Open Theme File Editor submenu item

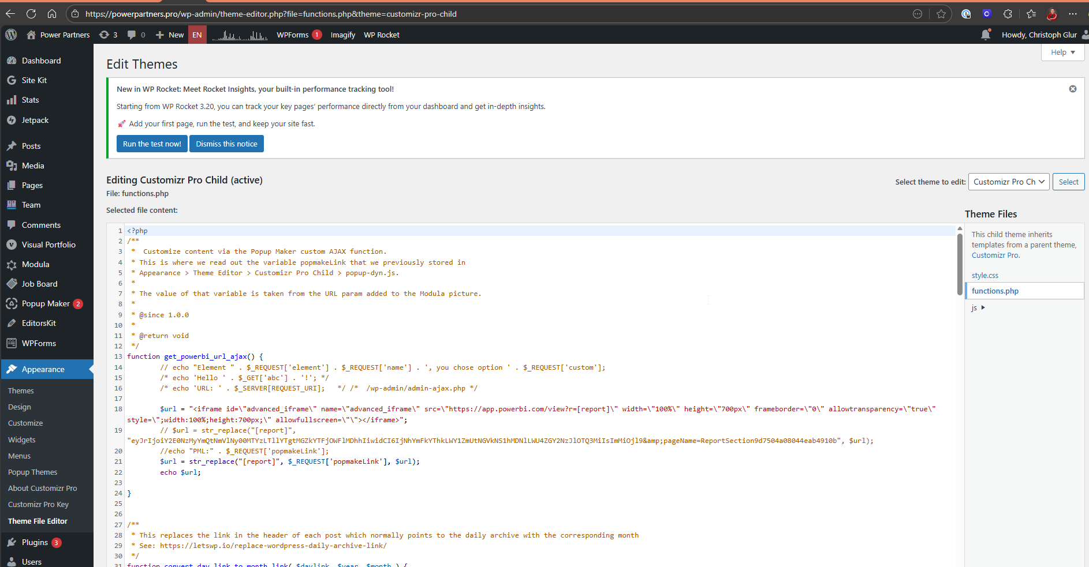pyautogui.click(x=38, y=521)
